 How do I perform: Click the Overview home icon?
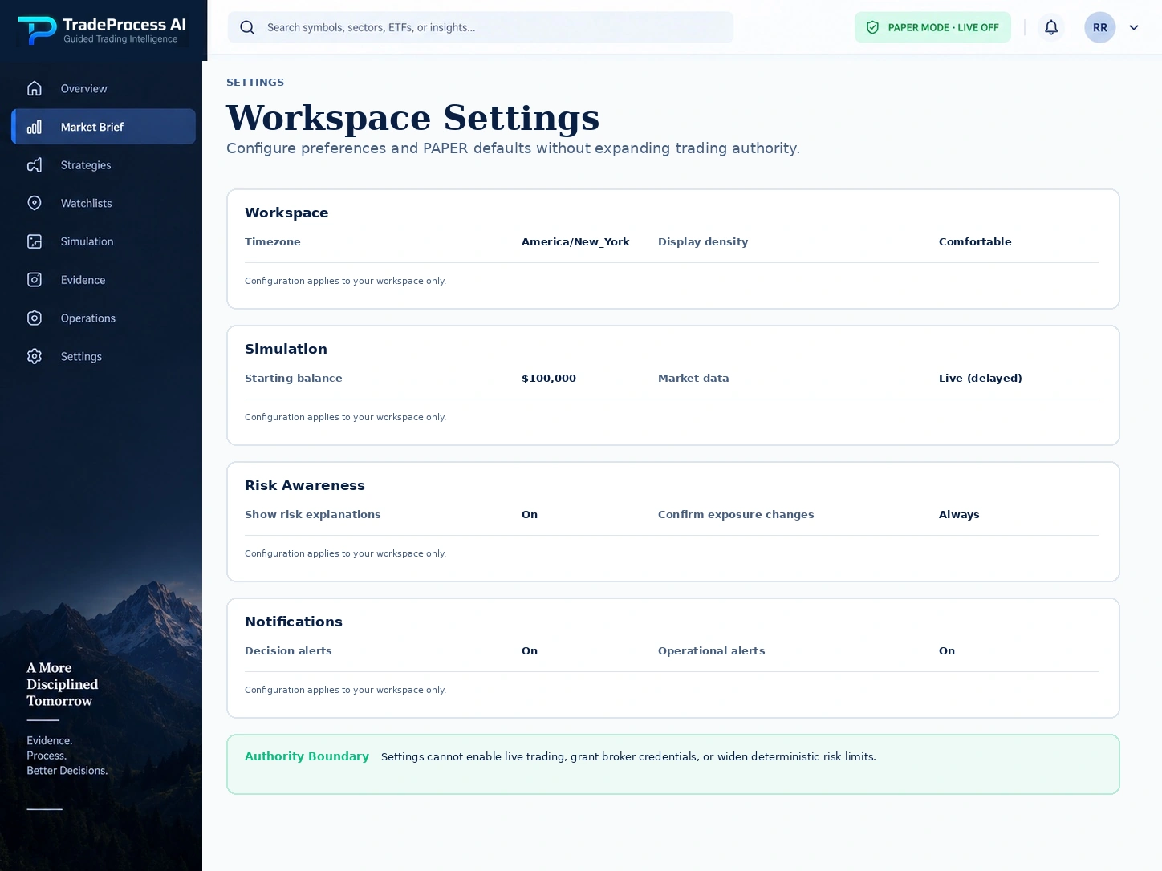[35, 88]
